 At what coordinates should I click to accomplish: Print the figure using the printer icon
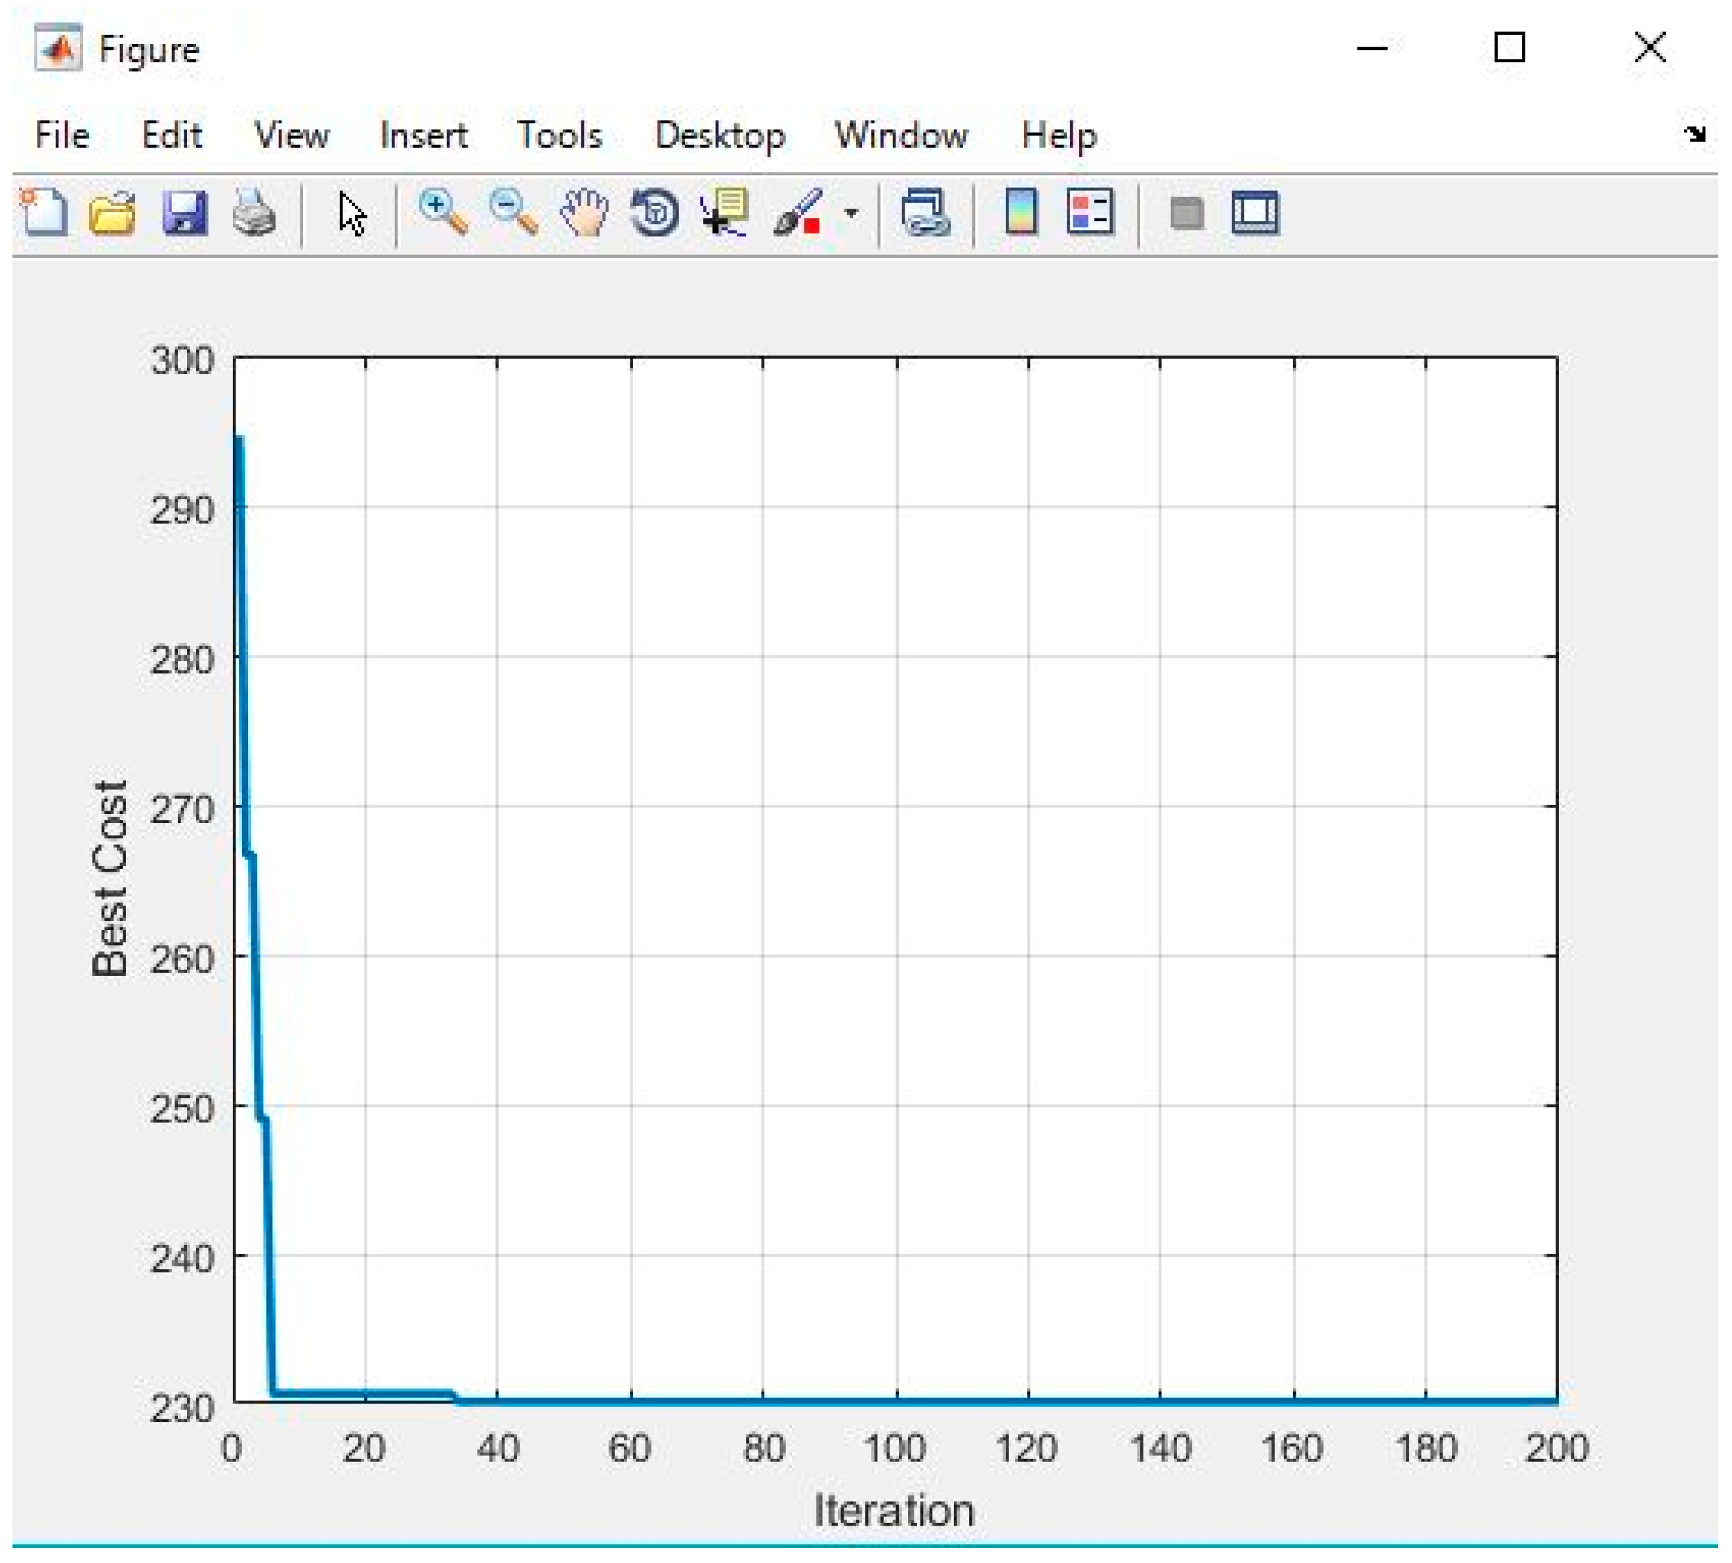[253, 212]
